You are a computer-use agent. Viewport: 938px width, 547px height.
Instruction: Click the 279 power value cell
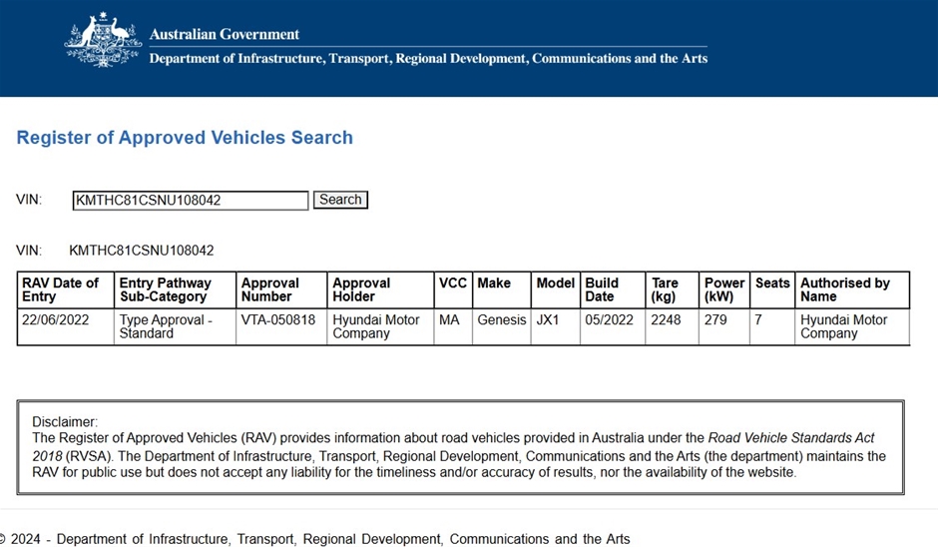715,320
